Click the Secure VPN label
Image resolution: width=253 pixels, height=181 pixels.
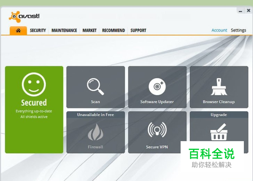[157, 147]
